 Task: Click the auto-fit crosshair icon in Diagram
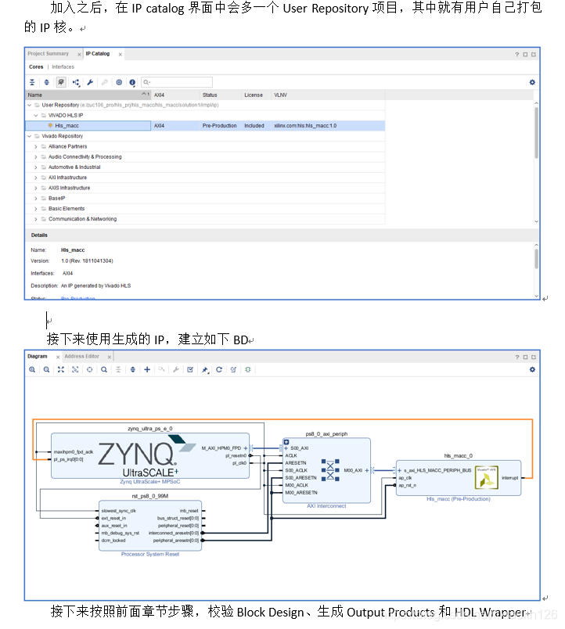coord(89,370)
